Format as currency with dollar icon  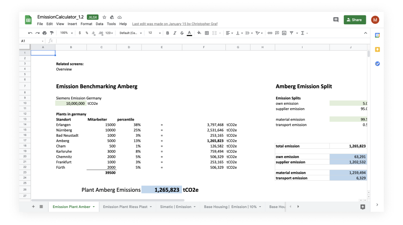pos(80,33)
